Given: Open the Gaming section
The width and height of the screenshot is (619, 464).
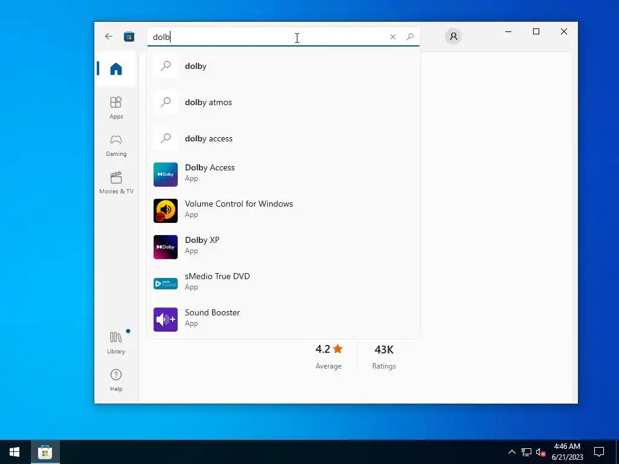Looking at the screenshot, I should (x=116, y=146).
